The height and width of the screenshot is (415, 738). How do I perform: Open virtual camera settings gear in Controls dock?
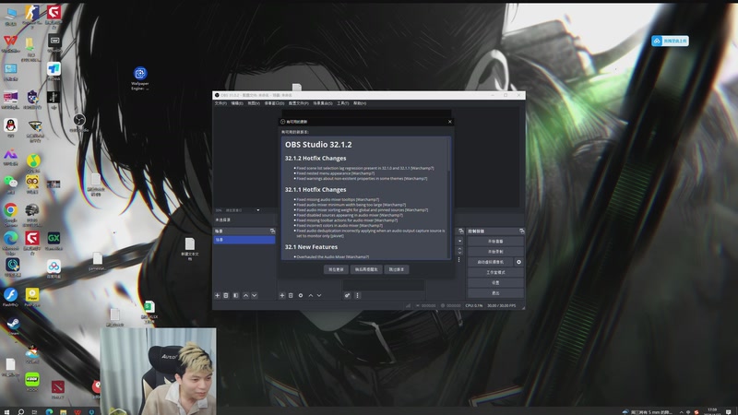[518, 262]
